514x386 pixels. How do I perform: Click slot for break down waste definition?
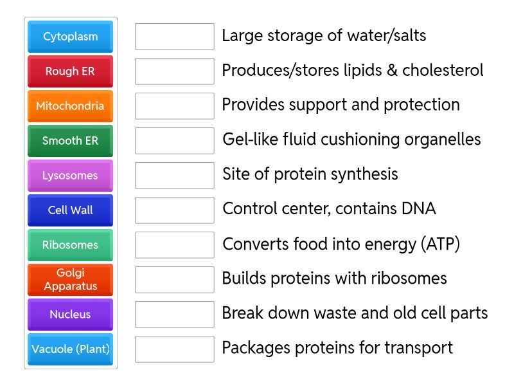[174, 315]
